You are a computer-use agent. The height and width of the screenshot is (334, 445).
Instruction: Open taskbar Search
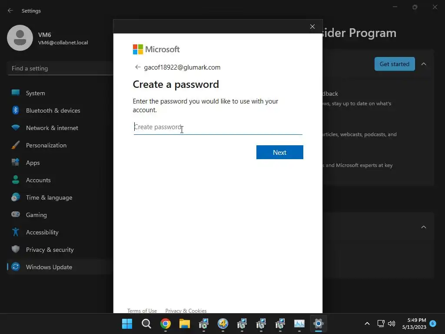146,324
